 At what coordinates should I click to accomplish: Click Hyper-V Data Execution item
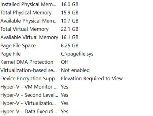pos(76,112)
